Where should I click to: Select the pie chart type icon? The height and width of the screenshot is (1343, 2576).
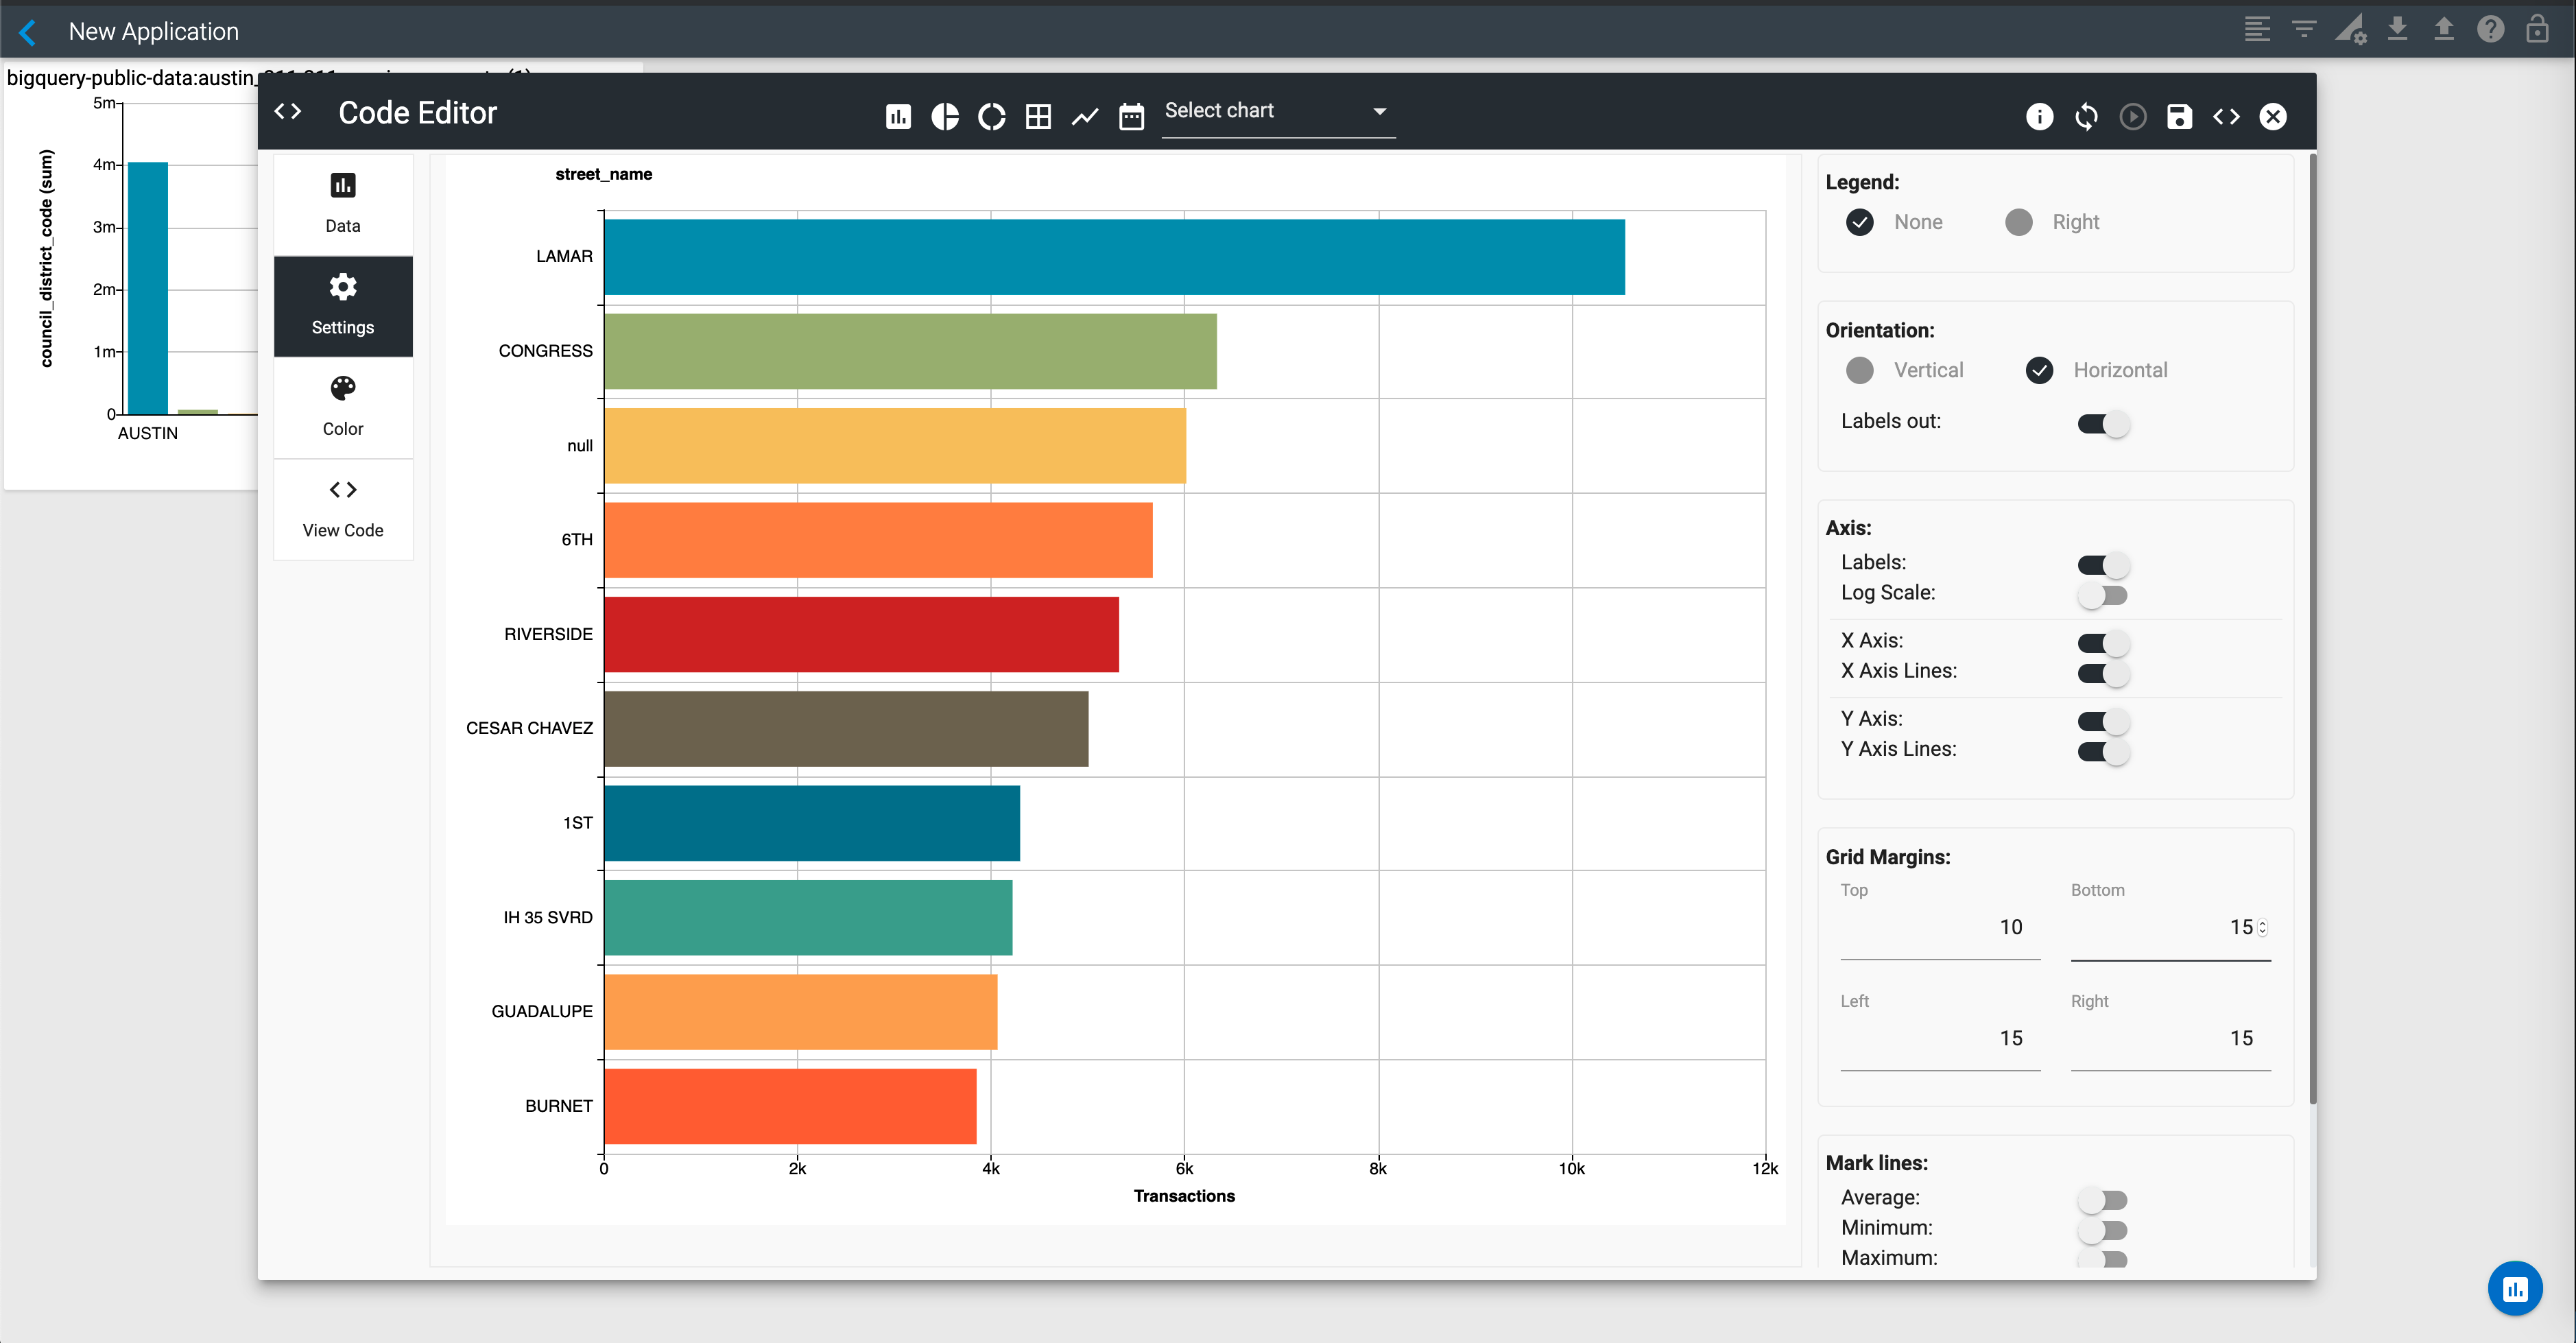tap(945, 116)
